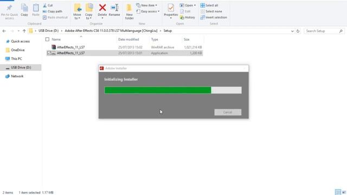The image size is (347, 195).
Task: Open OneDrive in sidebar
Action: (18, 50)
